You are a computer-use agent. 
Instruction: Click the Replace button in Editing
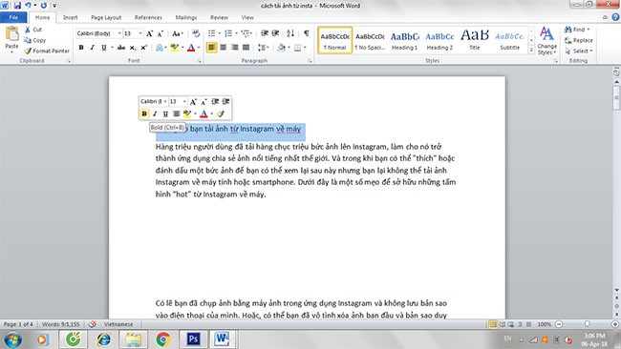579,40
